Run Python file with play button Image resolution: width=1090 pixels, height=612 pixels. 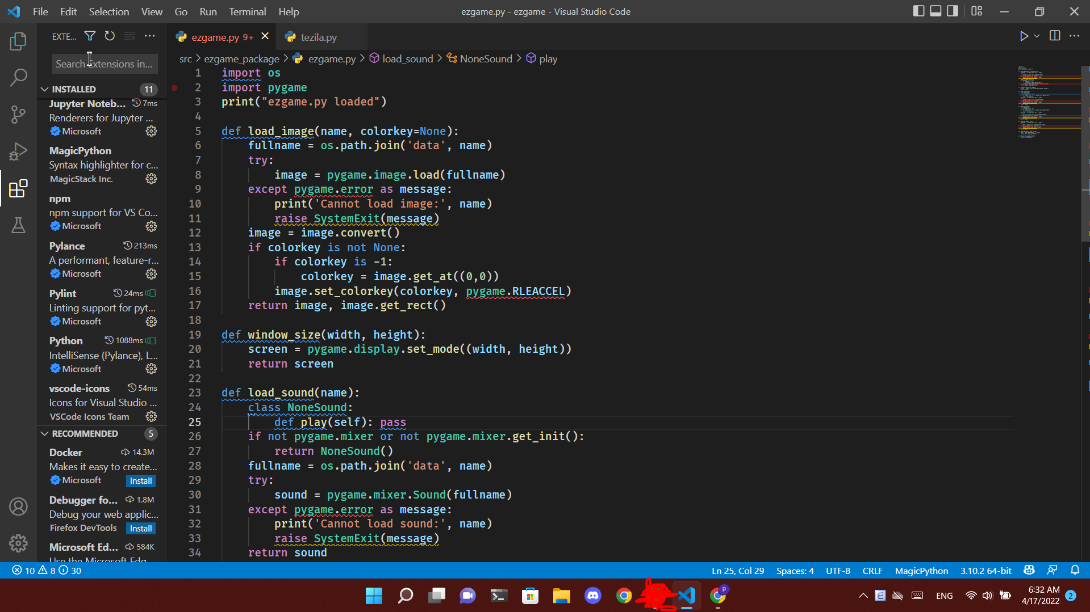(1024, 36)
